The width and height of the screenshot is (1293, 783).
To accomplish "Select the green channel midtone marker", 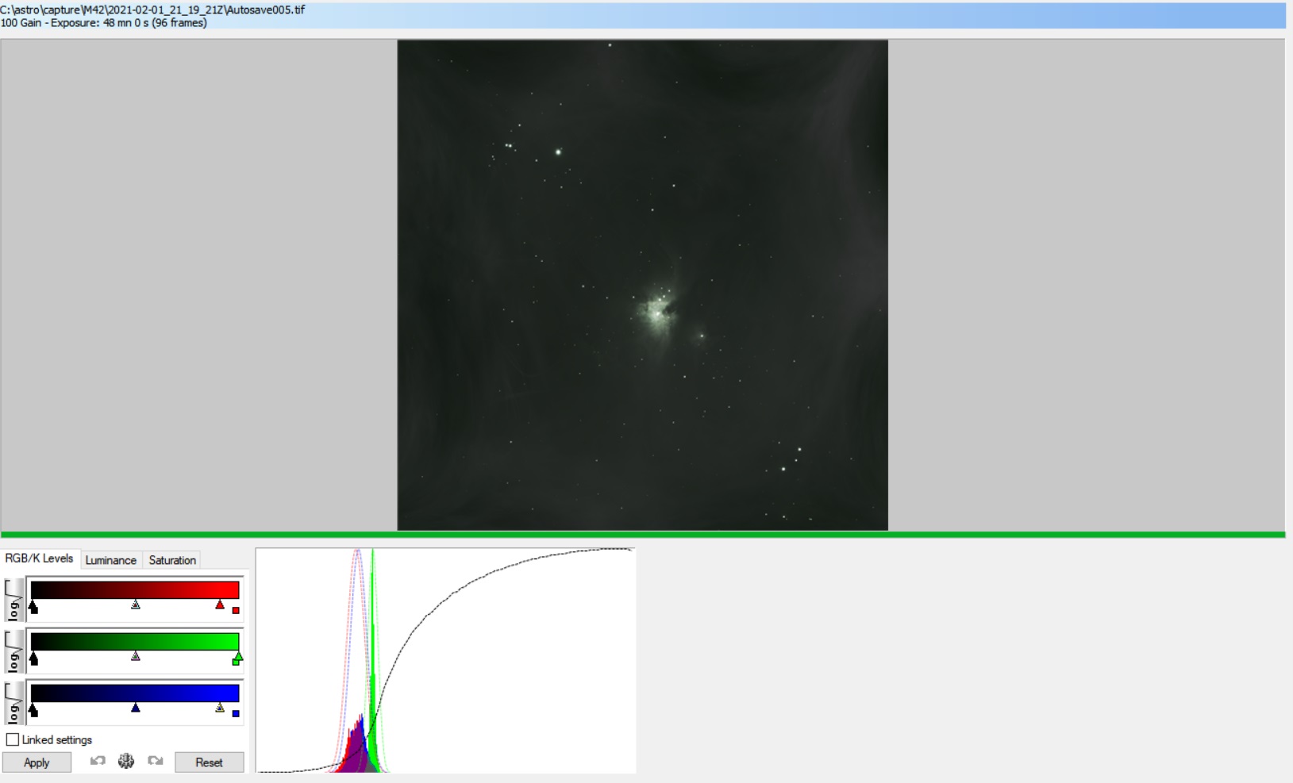I will coord(136,656).
